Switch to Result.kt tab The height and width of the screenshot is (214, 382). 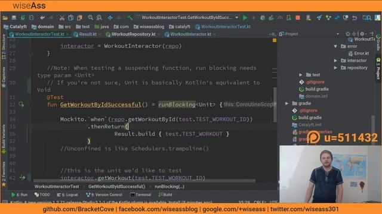(x=87, y=34)
